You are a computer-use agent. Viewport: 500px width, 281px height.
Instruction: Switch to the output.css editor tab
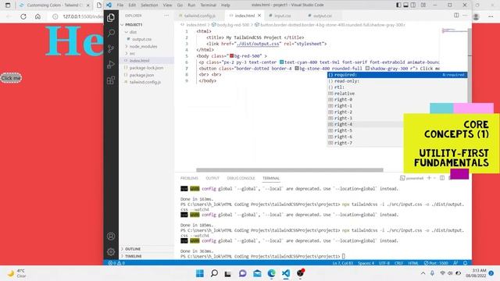click(323, 16)
